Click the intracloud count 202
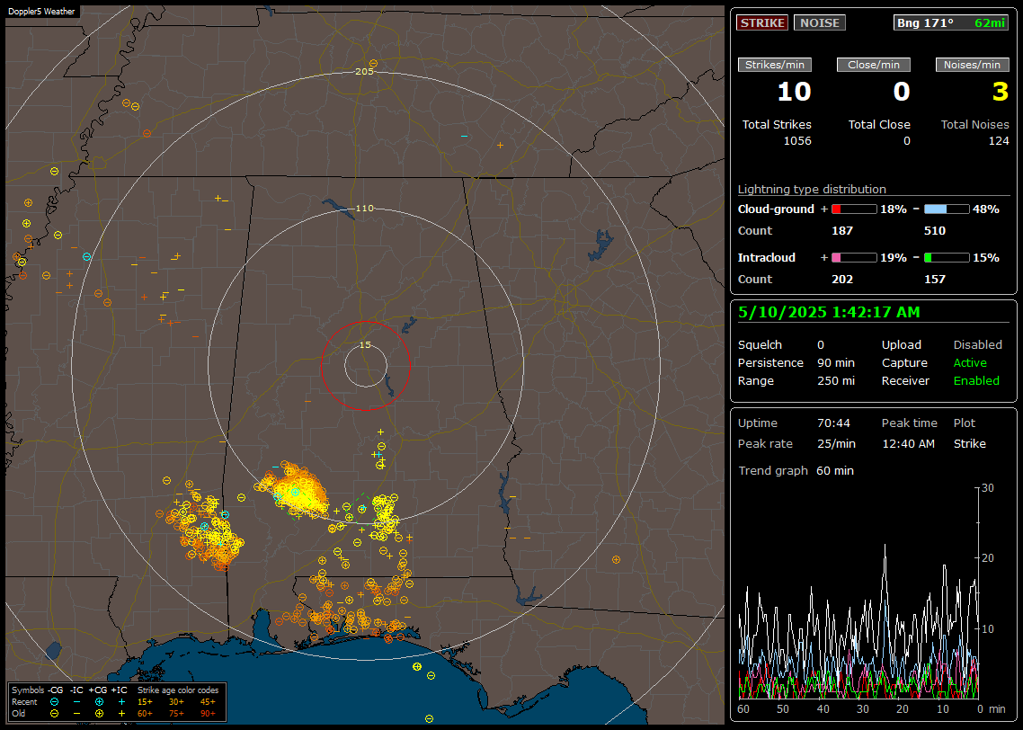The width and height of the screenshot is (1023, 730). point(842,280)
